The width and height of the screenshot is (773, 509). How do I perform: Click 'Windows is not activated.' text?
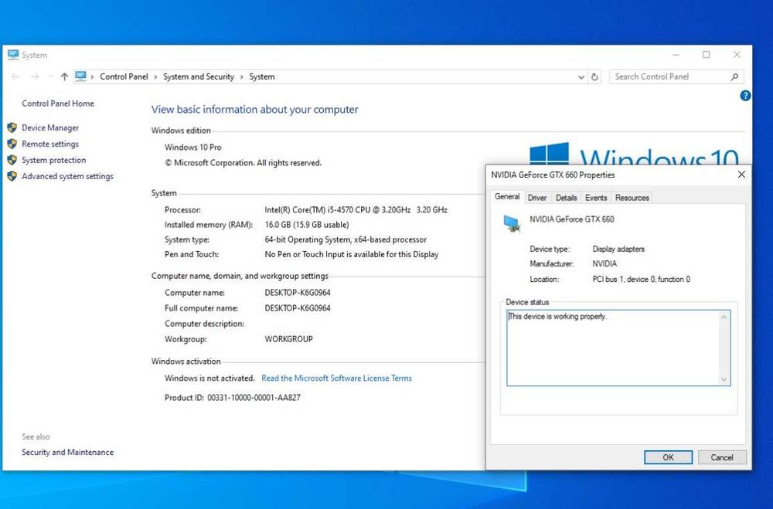click(209, 378)
